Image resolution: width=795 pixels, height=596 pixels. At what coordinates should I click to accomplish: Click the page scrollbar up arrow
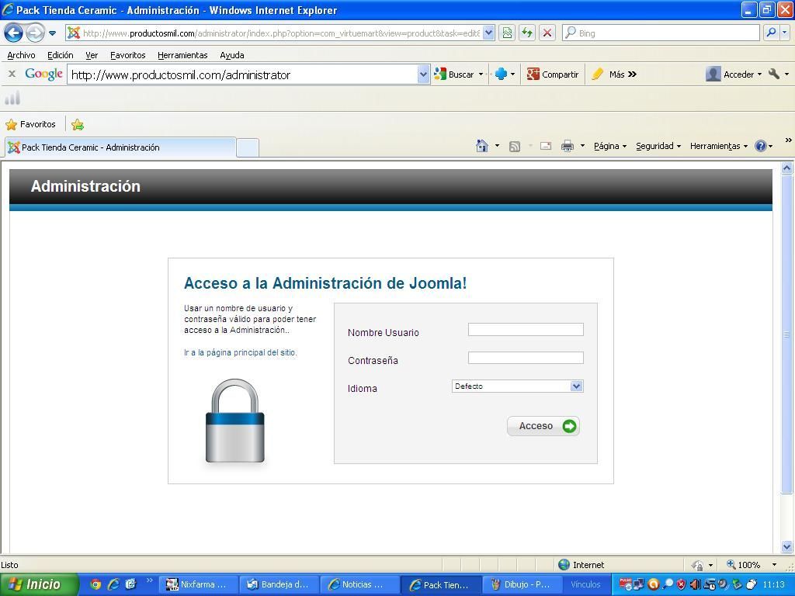pyautogui.click(x=787, y=168)
